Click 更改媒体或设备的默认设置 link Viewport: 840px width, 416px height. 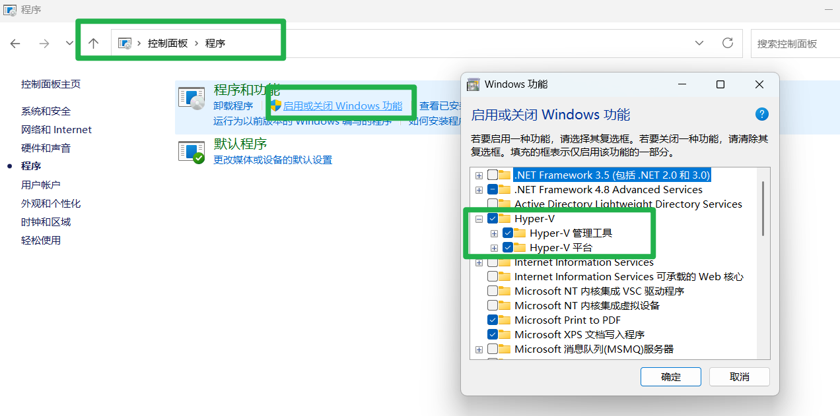coord(273,160)
